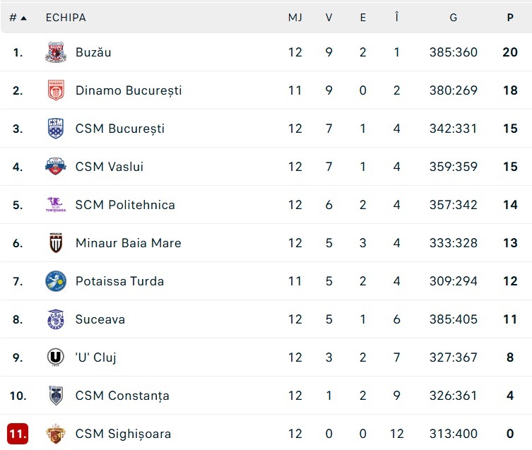Click the 'U' Cluj black logo
532x450 pixels.
[56, 357]
